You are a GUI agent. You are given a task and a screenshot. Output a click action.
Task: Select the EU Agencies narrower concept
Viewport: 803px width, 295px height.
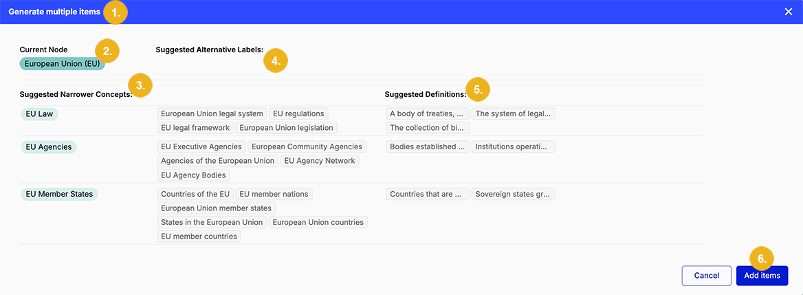49,147
